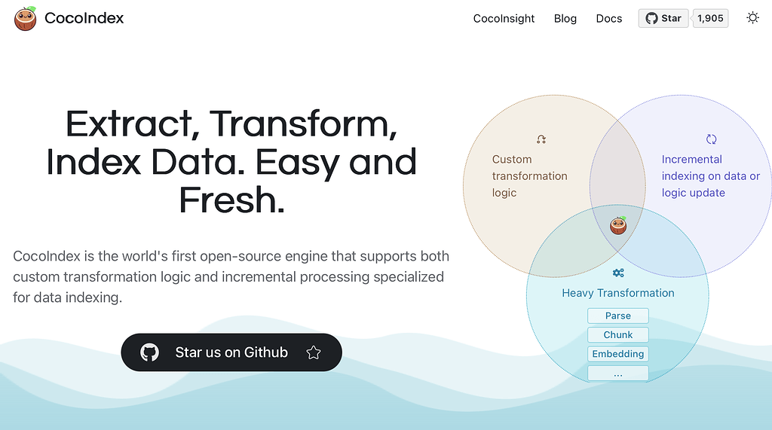Click the CocoIndex coconut logo icon

click(26, 18)
